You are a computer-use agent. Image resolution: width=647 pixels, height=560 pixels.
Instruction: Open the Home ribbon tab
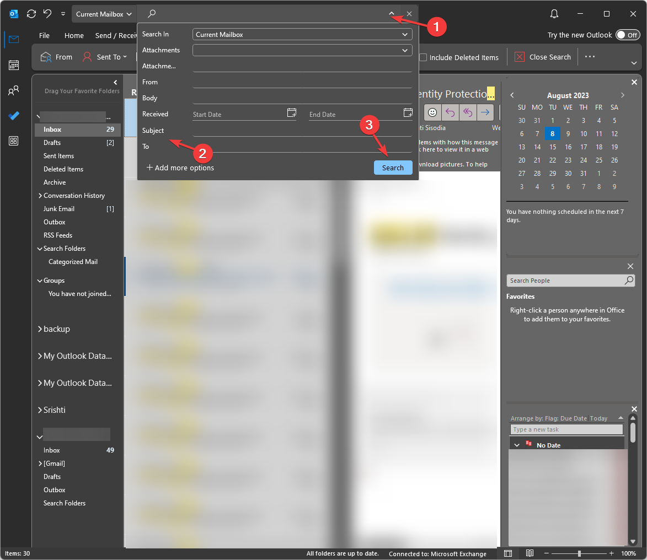[x=74, y=35]
